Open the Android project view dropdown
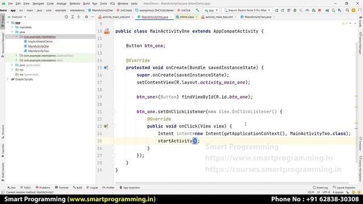363x204 pixels. 17,17
